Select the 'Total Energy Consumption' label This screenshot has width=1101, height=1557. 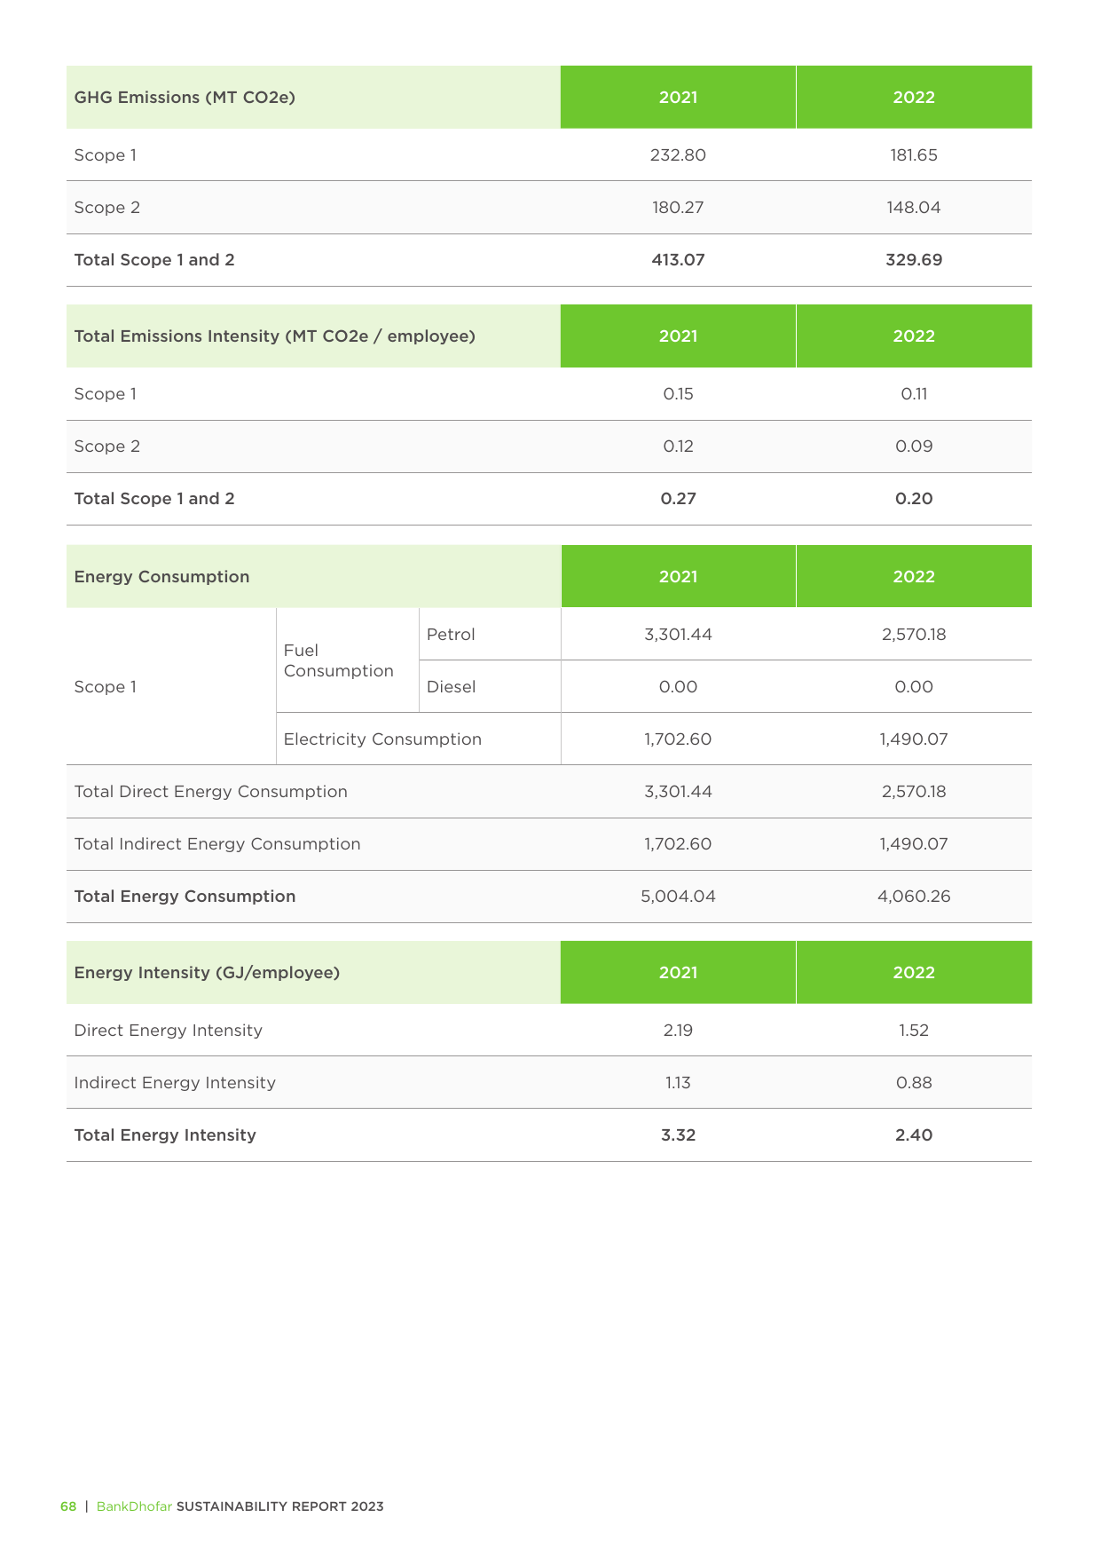tap(185, 897)
